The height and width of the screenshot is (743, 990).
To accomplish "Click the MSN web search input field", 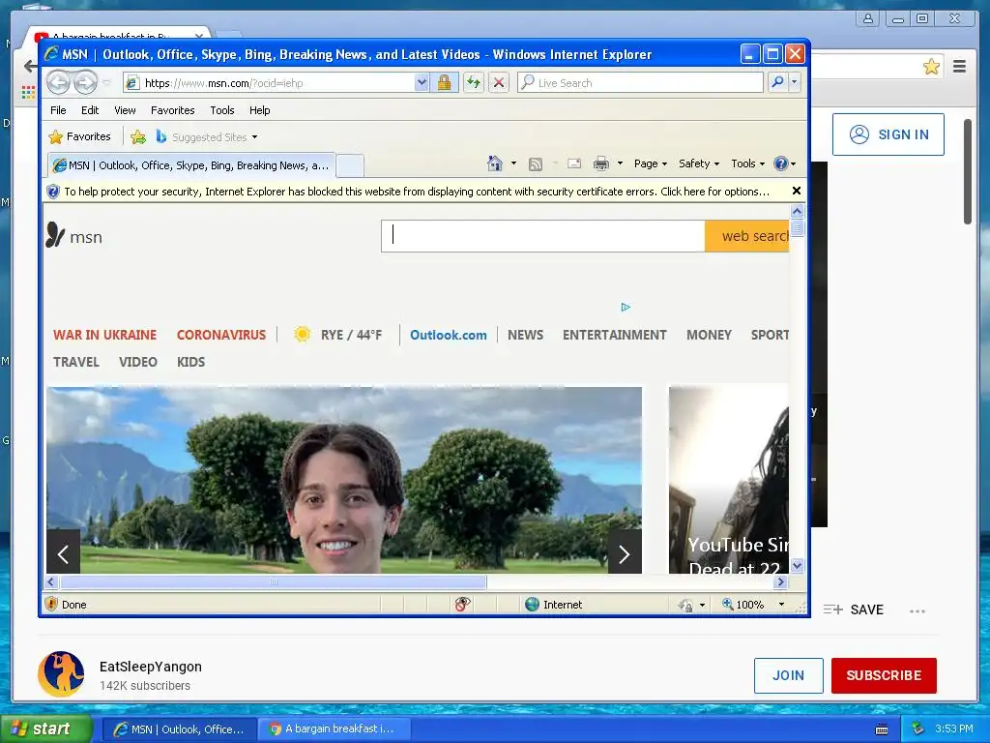I will [543, 236].
